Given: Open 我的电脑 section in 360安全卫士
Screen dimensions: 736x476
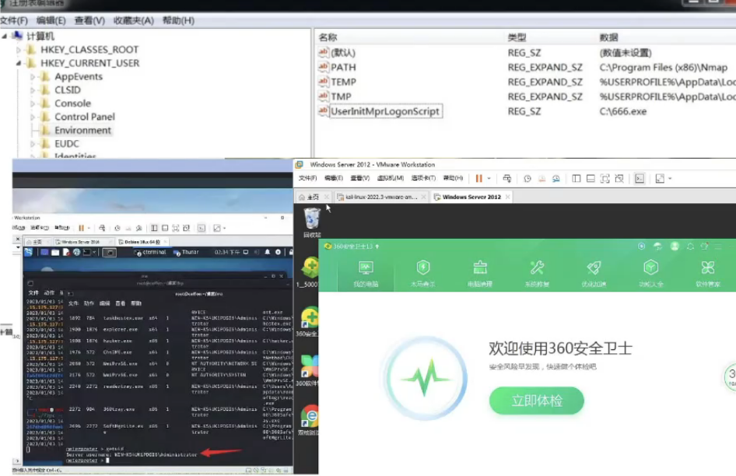Looking at the screenshot, I should click(x=366, y=274).
